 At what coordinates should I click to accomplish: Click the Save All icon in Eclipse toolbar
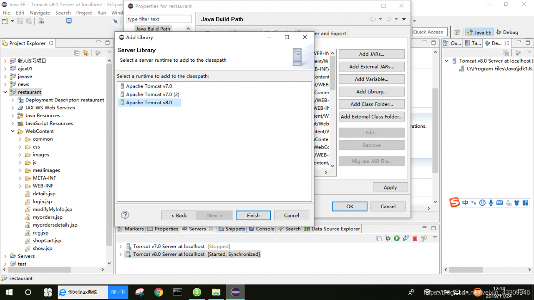coord(29,21)
